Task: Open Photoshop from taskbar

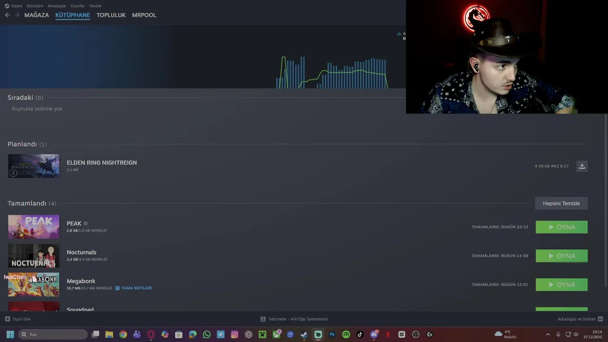Action: click(332, 334)
